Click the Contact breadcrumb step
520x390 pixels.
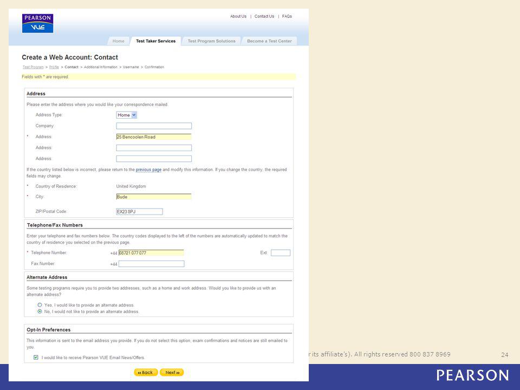coord(71,67)
